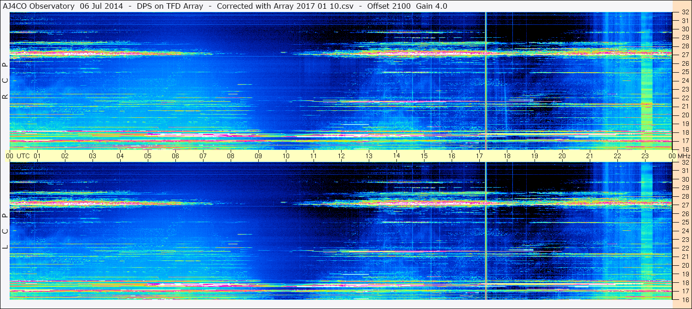Click hour label 20 on UTC time axis
This screenshot has height=309, width=692.
click(x=562, y=156)
